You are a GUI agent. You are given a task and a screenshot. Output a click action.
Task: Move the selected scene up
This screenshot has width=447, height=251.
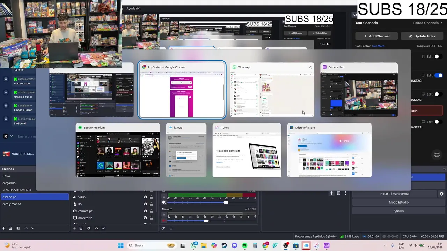tap(26, 228)
